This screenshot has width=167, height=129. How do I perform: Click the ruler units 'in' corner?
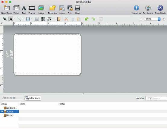(2, 24)
